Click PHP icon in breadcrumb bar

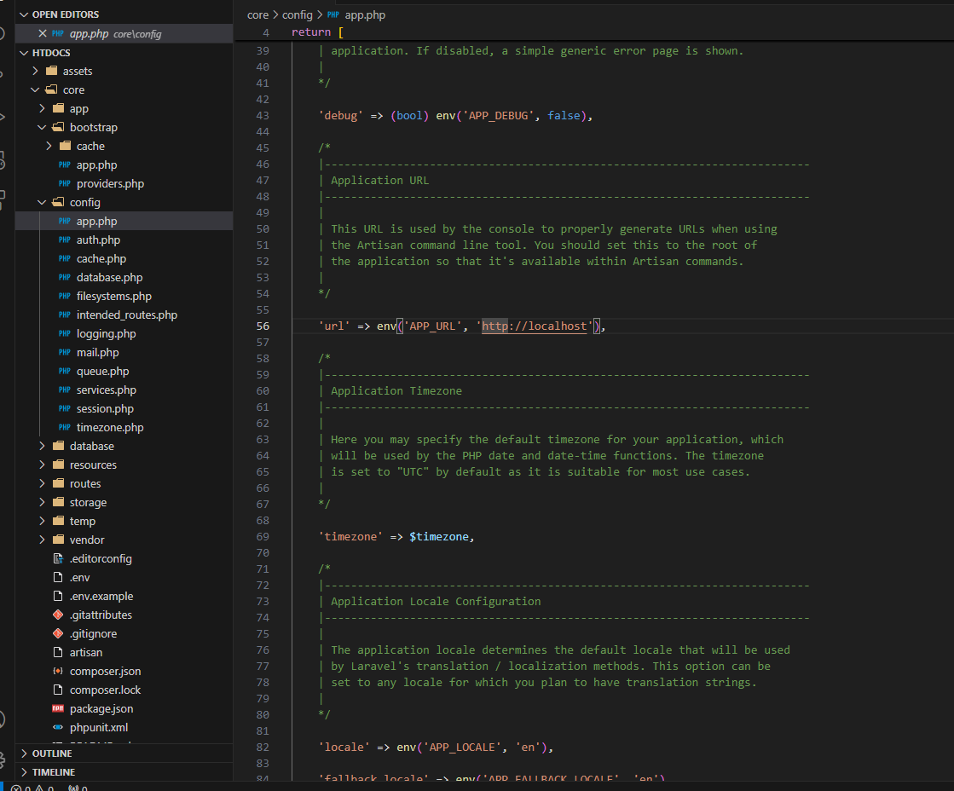pos(333,14)
